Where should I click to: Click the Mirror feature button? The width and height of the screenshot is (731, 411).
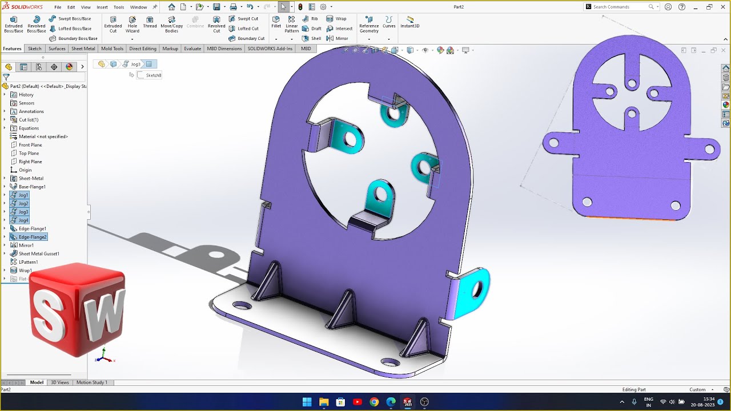338,38
